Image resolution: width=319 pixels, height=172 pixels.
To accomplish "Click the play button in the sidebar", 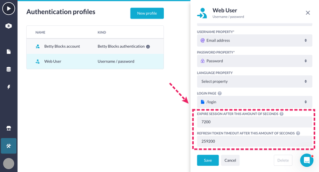I will pos(9,9).
